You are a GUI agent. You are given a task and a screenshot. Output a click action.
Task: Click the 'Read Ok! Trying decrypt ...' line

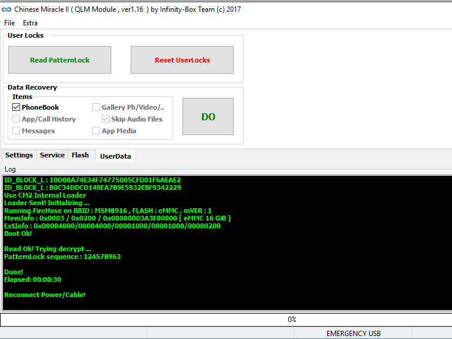point(48,249)
